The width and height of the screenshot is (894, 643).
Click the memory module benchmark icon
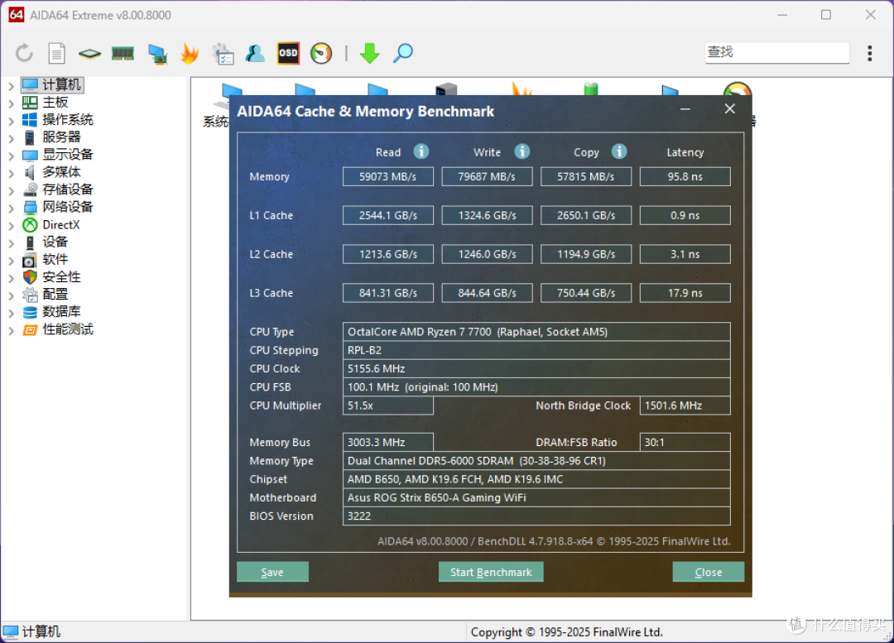pyautogui.click(x=123, y=53)
